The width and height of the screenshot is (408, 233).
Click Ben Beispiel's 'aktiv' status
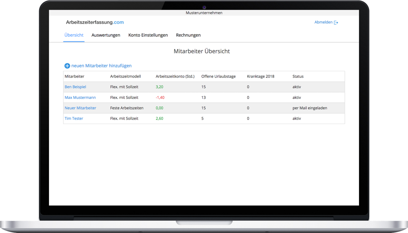[297, 87]
